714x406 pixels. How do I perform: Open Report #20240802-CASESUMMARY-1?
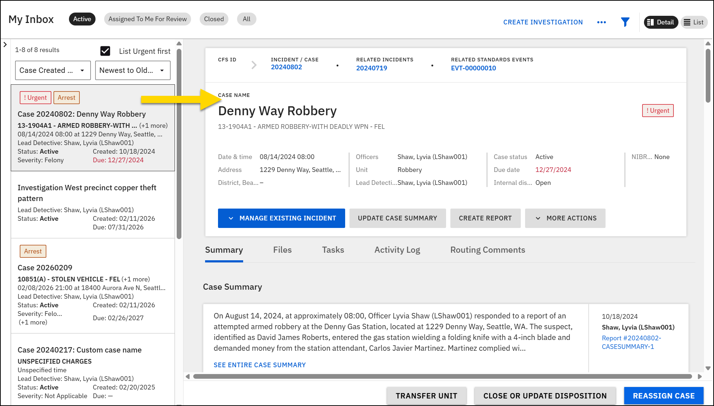[631, 342]
